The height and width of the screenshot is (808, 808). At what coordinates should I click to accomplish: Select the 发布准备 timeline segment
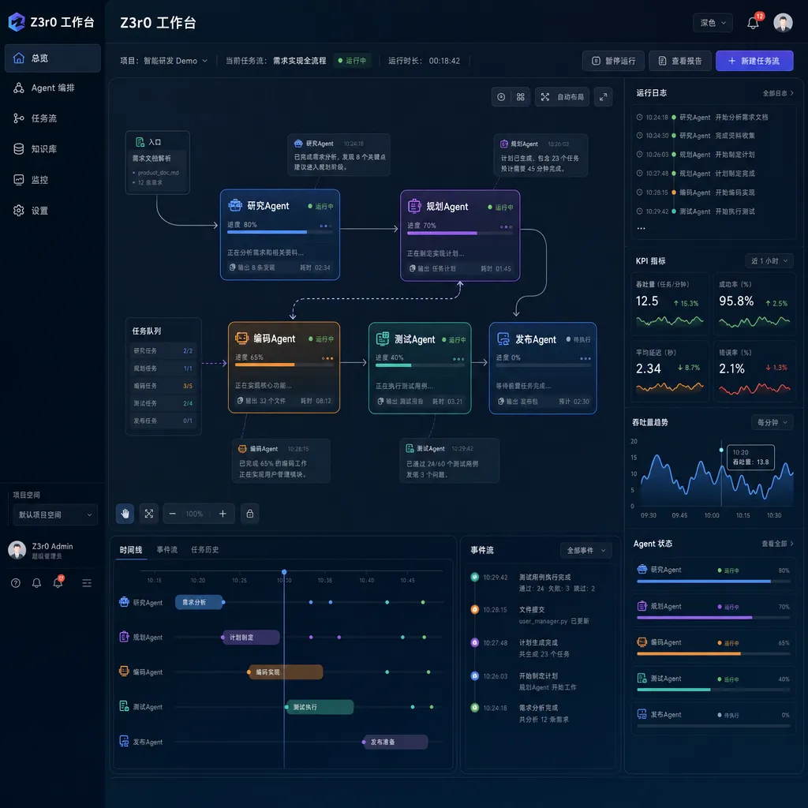pos(395,742)
